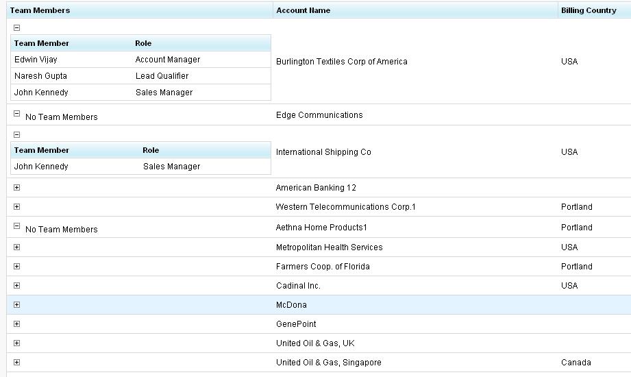The width and height of the screenshot is (631, 377).
Task: Click Role header in Burlington sub-table
Action: click(x=143, y=43)
